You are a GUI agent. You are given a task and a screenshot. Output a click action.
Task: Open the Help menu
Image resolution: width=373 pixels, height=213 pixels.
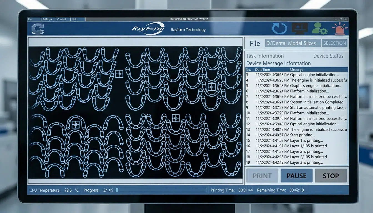74,19
